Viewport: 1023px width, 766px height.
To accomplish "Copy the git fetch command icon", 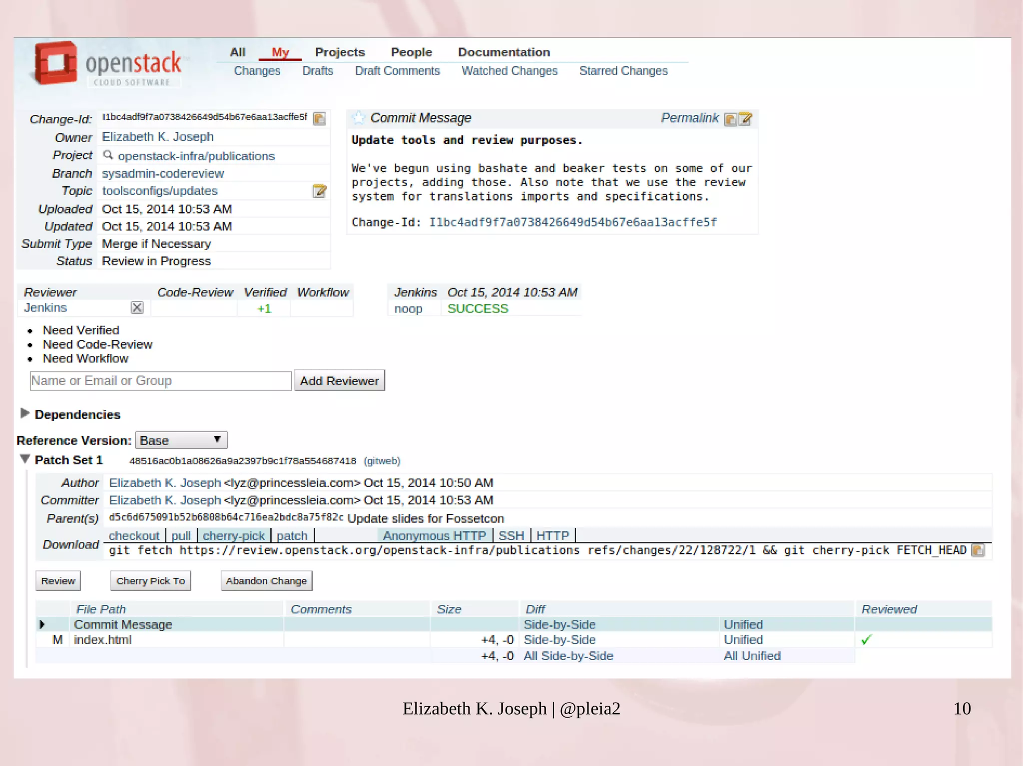I will [978, 550].
